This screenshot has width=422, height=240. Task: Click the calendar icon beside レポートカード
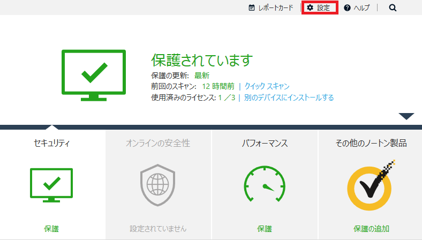tap(251, 8)
